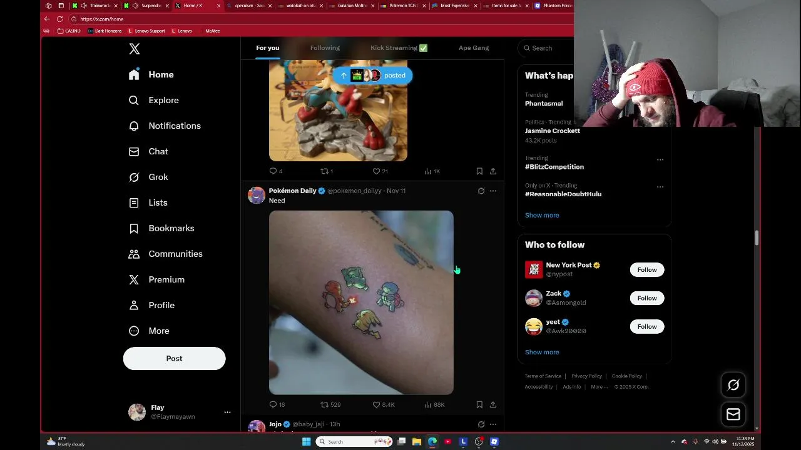This screenshot has width=801, height=450.
Task: Open File Explorer from taskbar
Action: pyautogui.click(x=417, y=442)
